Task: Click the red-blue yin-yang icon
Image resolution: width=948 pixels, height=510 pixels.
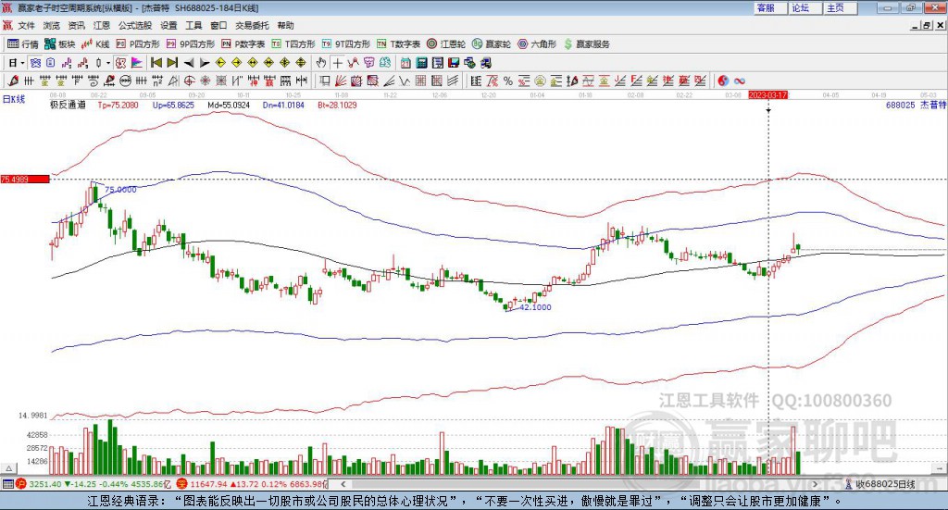Action: click(x=723, y=81)
